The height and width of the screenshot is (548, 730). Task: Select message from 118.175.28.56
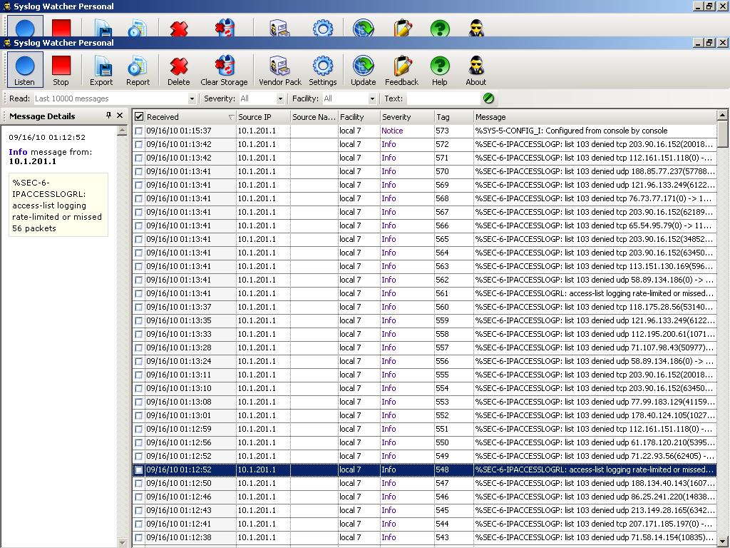pyautogui.click(x=594, y=307)
